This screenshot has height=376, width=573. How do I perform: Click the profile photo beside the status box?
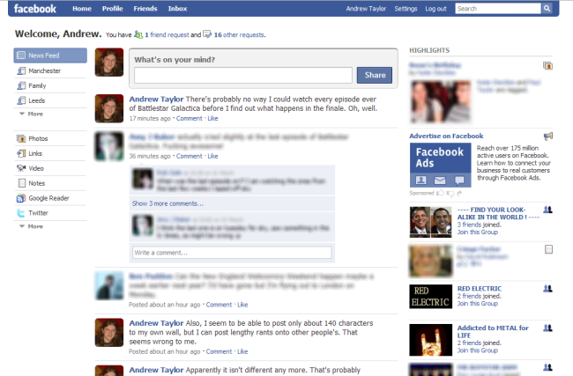[109, 63]
